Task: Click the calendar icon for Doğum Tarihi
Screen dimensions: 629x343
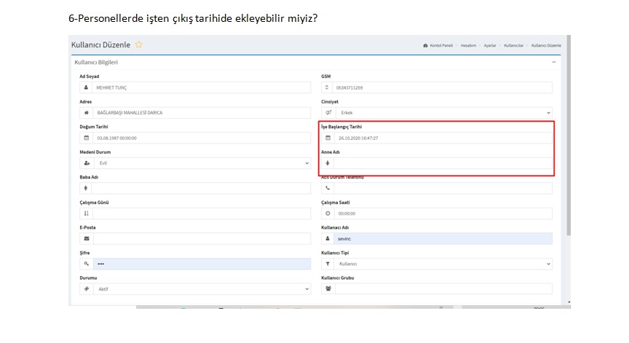Action: pos(86,138)
